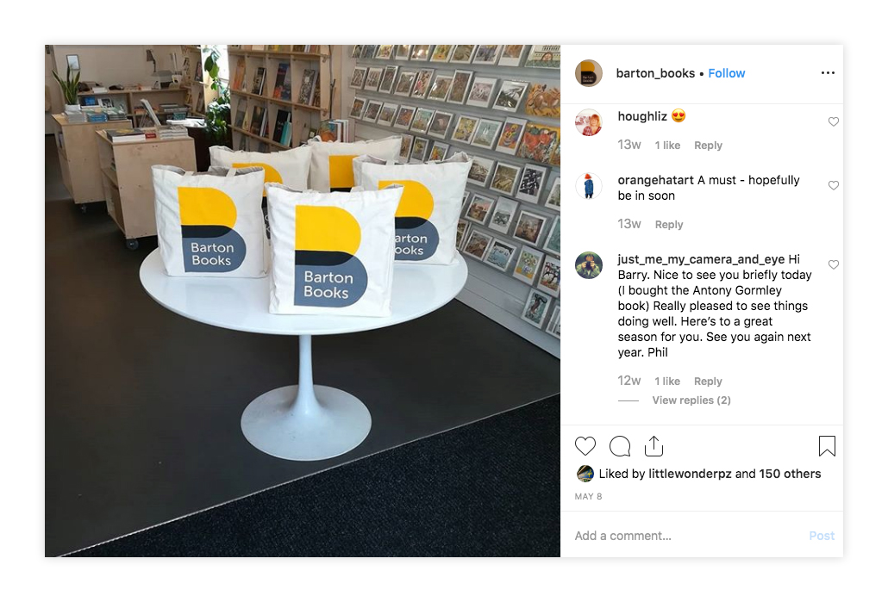The height and width of the screenshot is (602, 888).
Task: Open the Barton Books tote bag photo
Action: click(303, 301)
